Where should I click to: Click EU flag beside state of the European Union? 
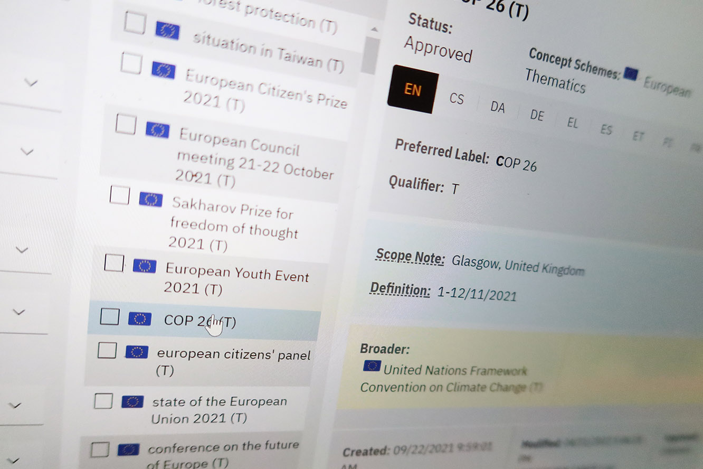132,402
